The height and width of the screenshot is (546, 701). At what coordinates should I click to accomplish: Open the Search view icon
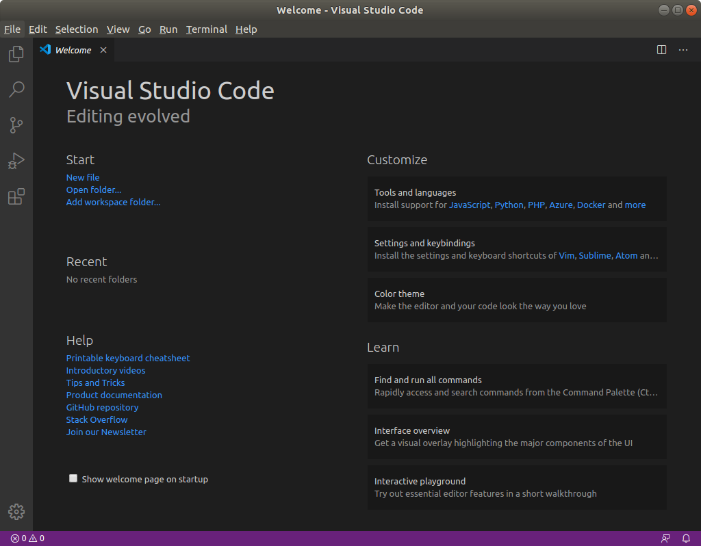pos(16,90)
